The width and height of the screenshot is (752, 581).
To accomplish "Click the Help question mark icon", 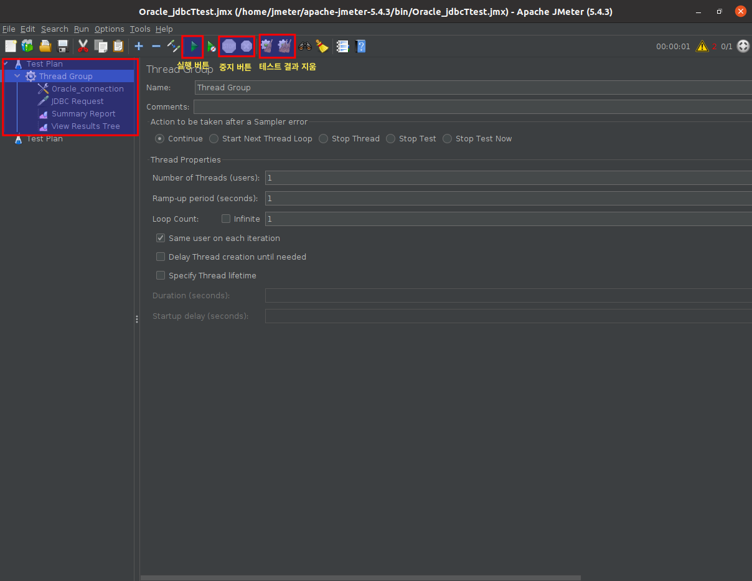I will click(x=360, y=45).
